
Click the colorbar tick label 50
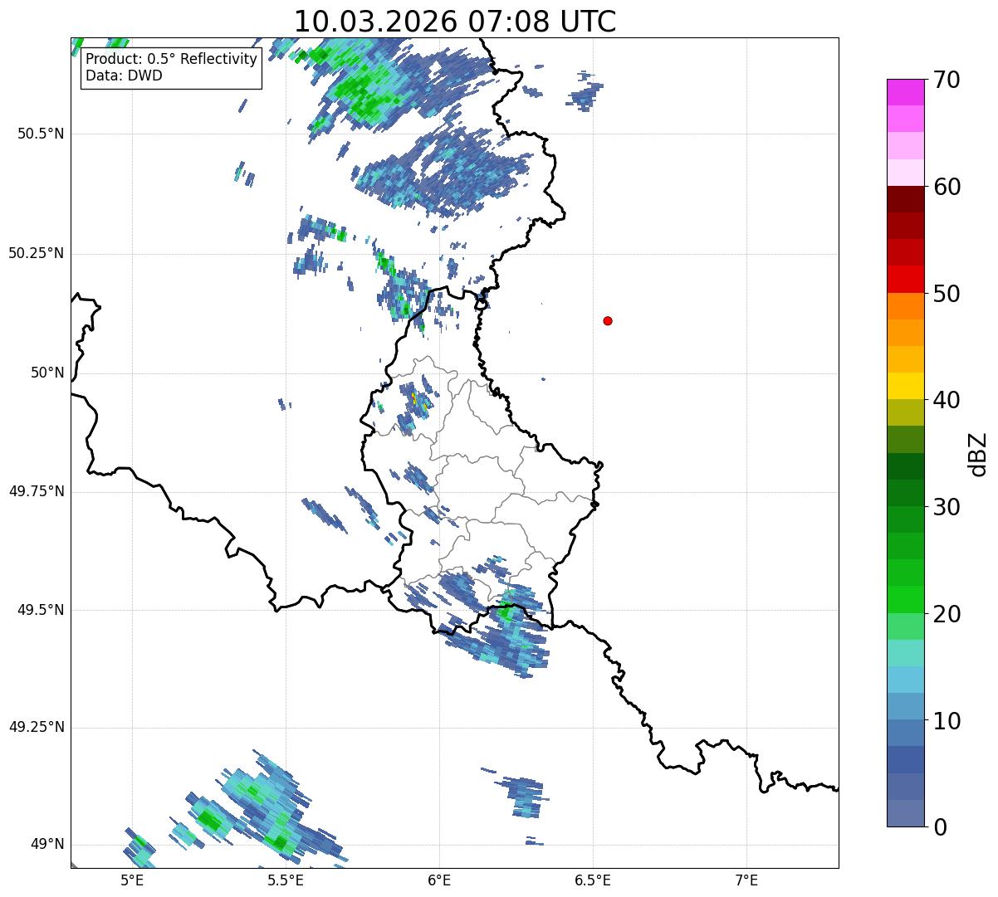coord(947,294)
